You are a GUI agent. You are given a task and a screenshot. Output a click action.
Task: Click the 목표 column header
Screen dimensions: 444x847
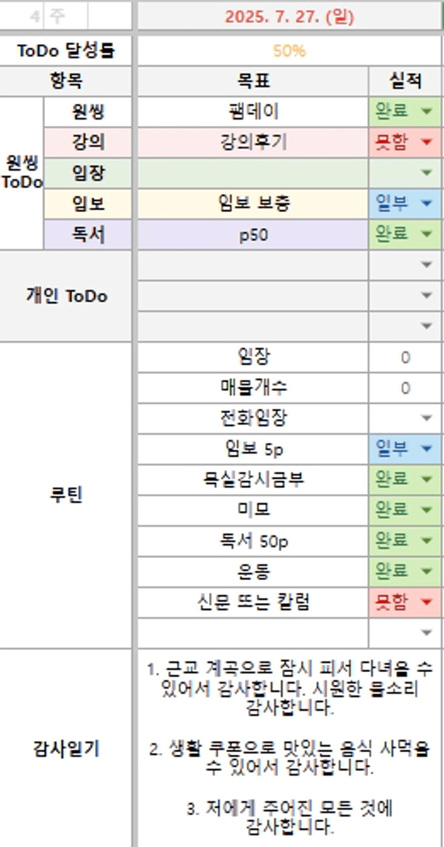point(253,81)
